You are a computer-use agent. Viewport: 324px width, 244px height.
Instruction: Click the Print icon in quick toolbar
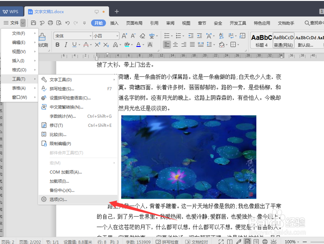[50, 23]
